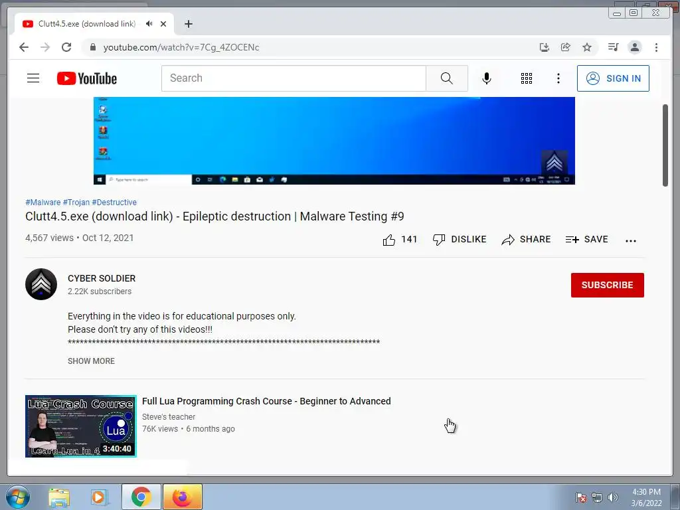This screenshot has height=510, width=680.
Task: Click the install app icon in address bar
Action: click(x=545, y=47)
